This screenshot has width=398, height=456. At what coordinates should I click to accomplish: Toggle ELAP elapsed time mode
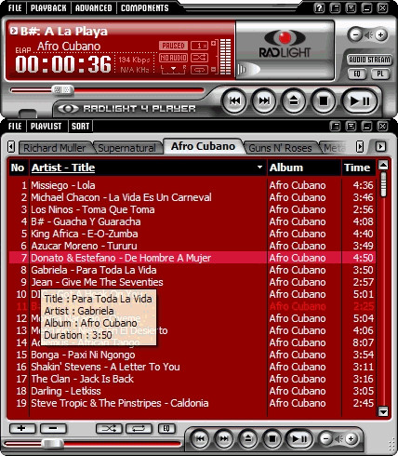(23, 50)
